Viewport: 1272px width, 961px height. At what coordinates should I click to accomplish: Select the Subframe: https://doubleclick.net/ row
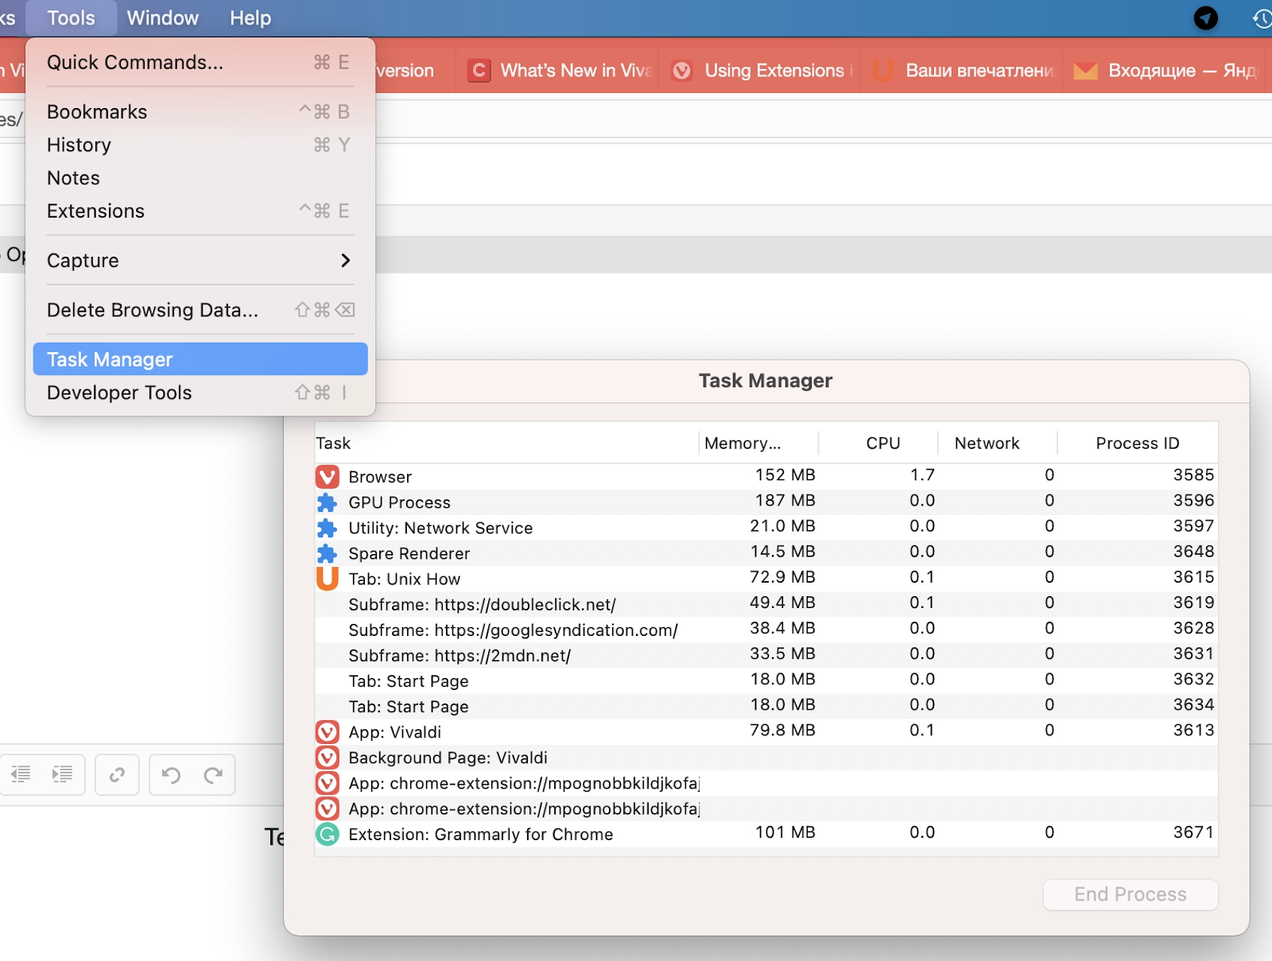coord(766,604)
